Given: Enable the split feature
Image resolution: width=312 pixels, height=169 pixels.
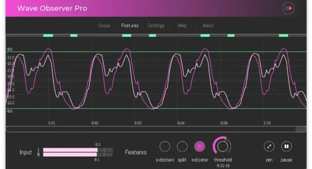Looking at the screenshot, I should click(182, 147).
